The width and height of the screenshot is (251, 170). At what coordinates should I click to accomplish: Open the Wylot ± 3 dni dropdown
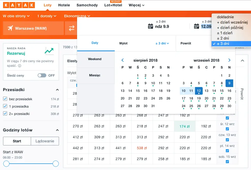[162, 43]
